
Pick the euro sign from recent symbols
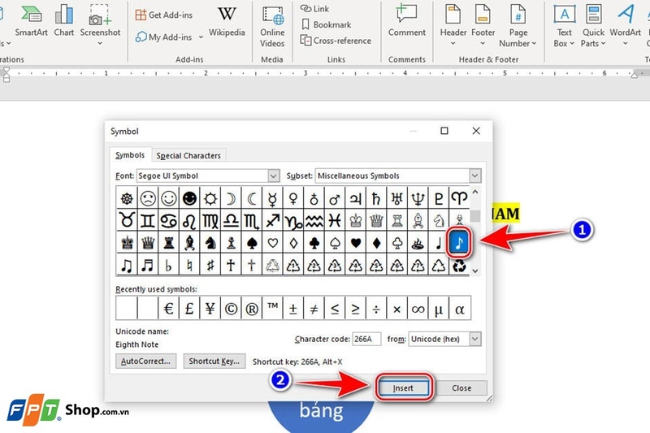(169, 308)
